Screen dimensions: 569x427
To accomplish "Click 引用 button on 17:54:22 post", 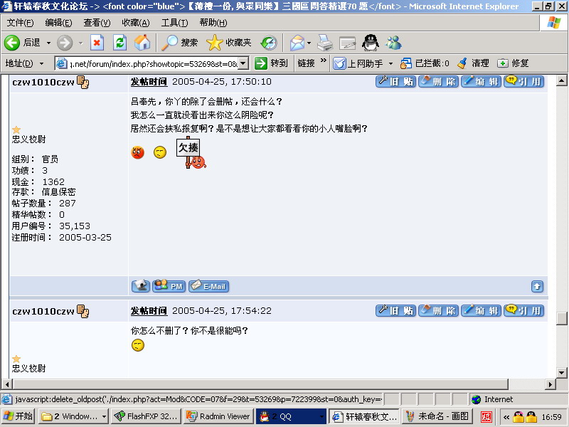I will pyautogui.click(x=524, y=310).
